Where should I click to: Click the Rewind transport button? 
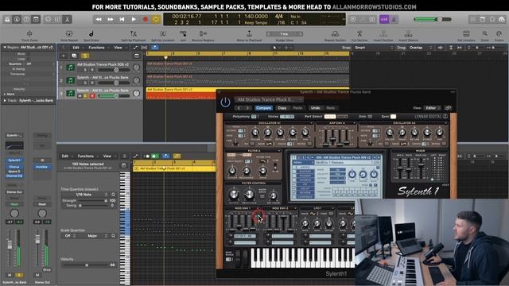99,19
